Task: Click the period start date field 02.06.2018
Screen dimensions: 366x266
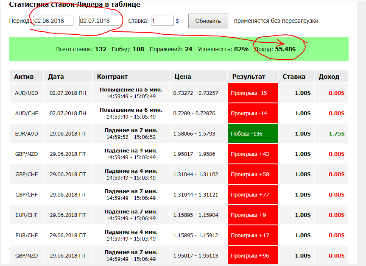Action: point(53,21)
